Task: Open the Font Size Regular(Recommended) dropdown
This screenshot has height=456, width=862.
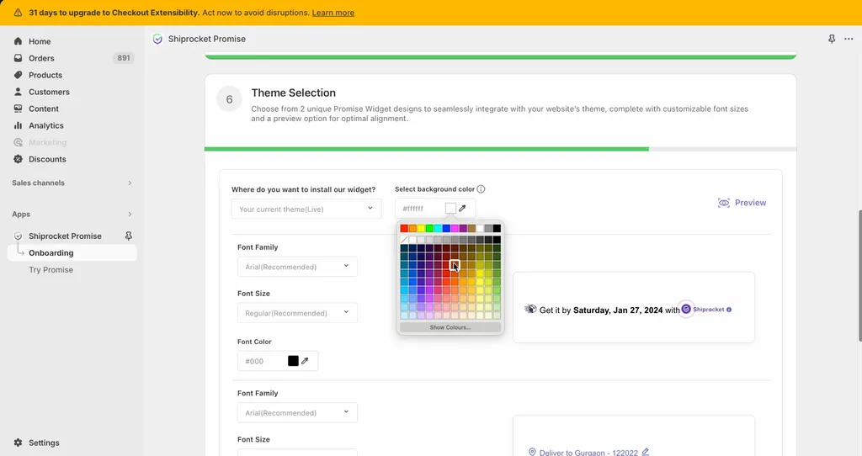Action: pyautogui.click(x=297, y=313)
